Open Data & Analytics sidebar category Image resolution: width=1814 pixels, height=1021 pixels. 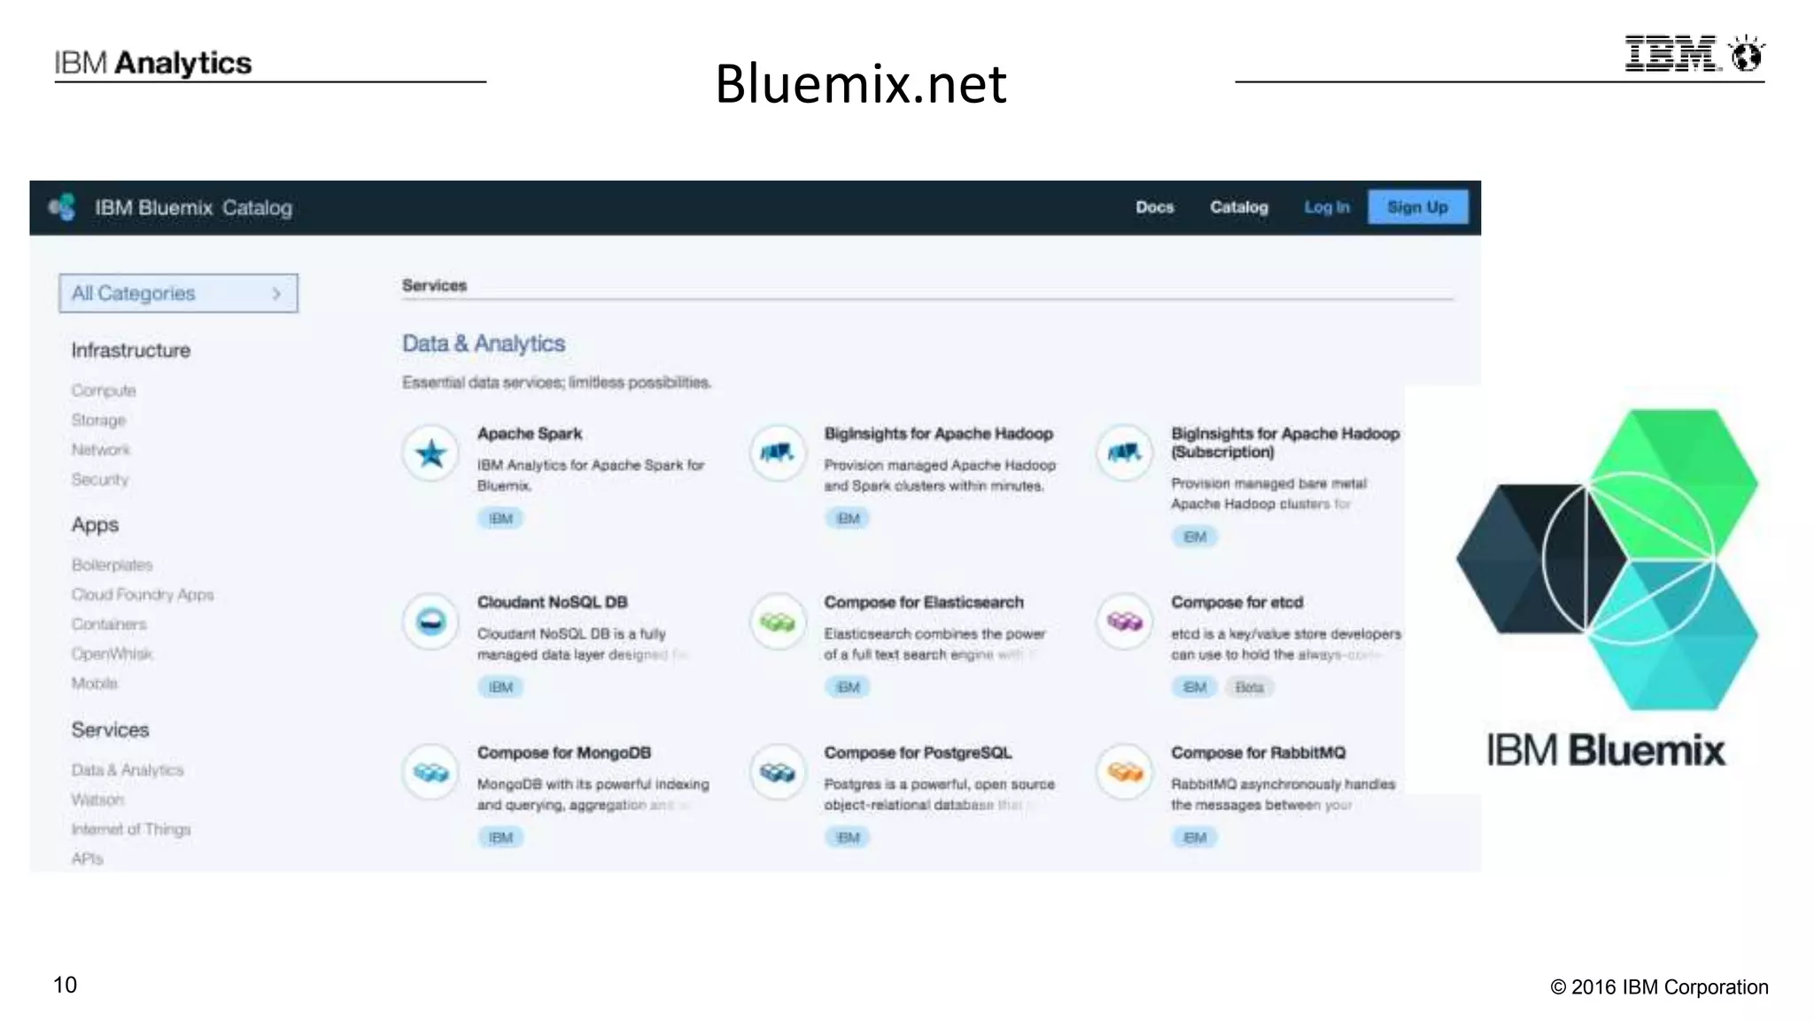(128, 770)
